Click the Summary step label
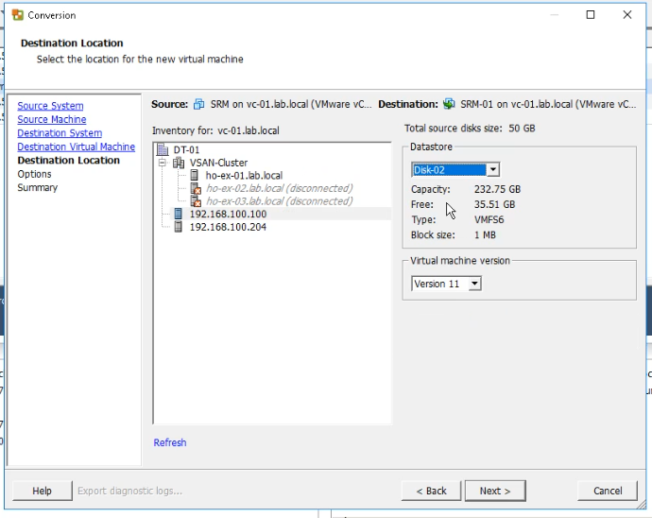Image resolution: width=652 pixels, height=518 pixels. 38,188
